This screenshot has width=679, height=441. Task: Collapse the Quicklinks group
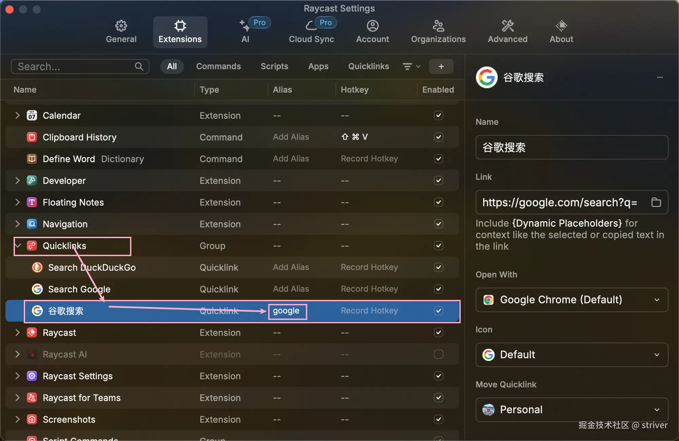click(18, 246)
